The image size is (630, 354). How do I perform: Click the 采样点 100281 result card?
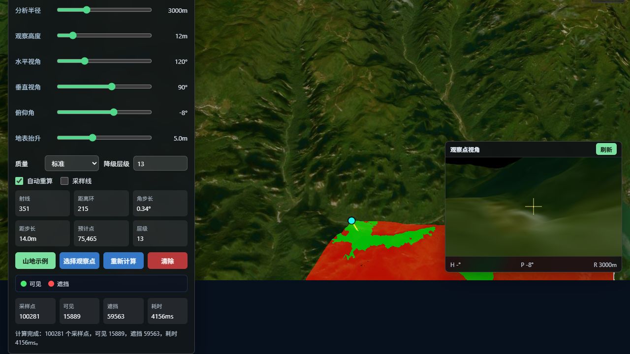point(35,311)
